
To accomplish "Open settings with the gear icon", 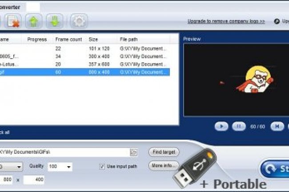I will pyautogui.click(x=79, y=21).
